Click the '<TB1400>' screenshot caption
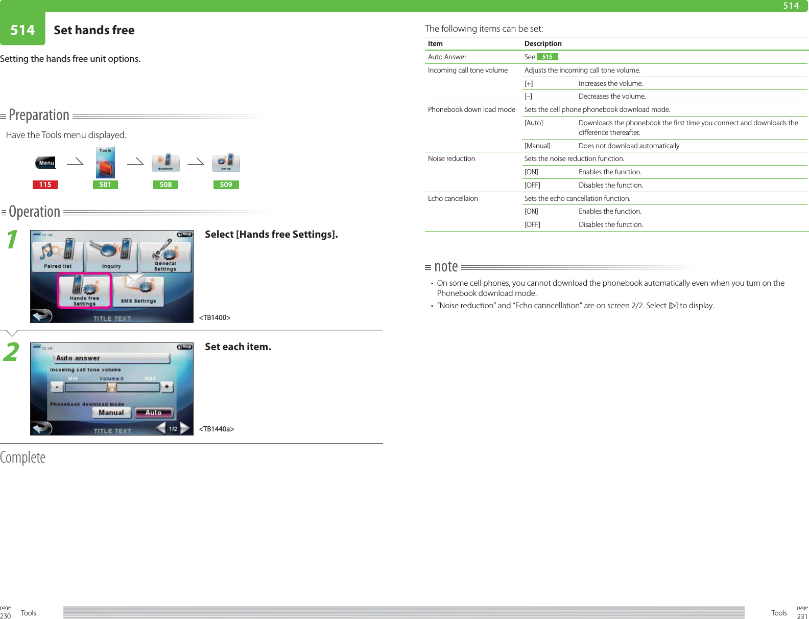This screenshot has height=619, width=809. 215,317
